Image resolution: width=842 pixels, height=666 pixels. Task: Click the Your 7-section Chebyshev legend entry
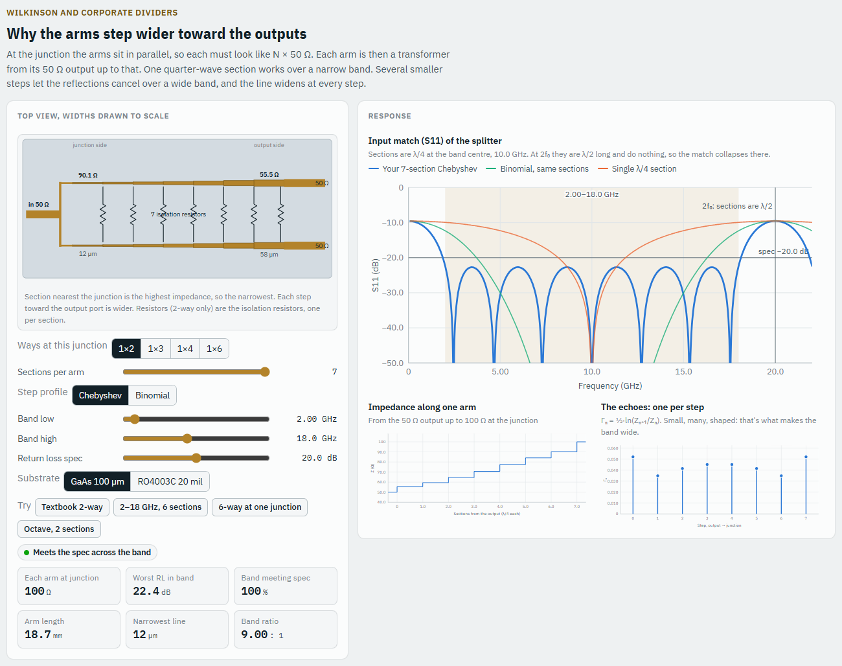(x=423, y=169)
